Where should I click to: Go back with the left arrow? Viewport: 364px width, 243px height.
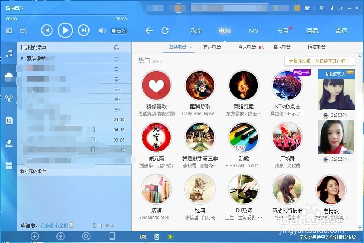(x=149, y=31)
